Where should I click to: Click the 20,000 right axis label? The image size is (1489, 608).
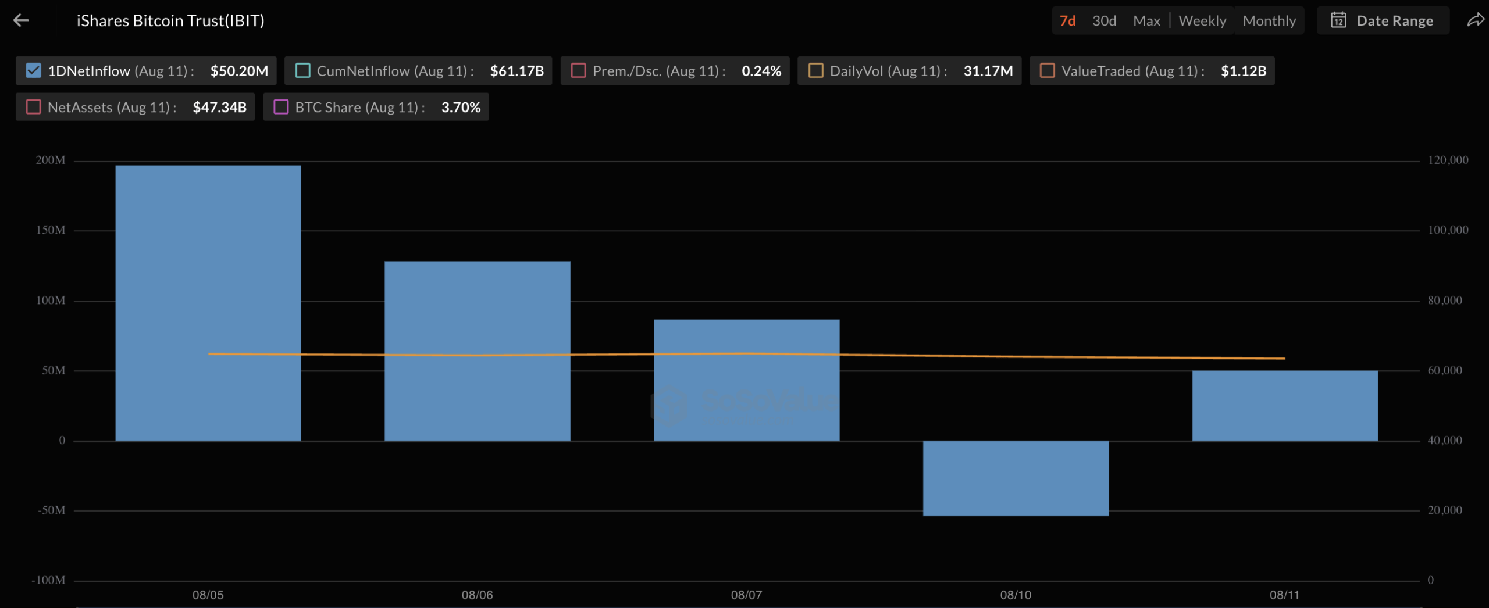pyautogui.click(x=1445, y=510)
